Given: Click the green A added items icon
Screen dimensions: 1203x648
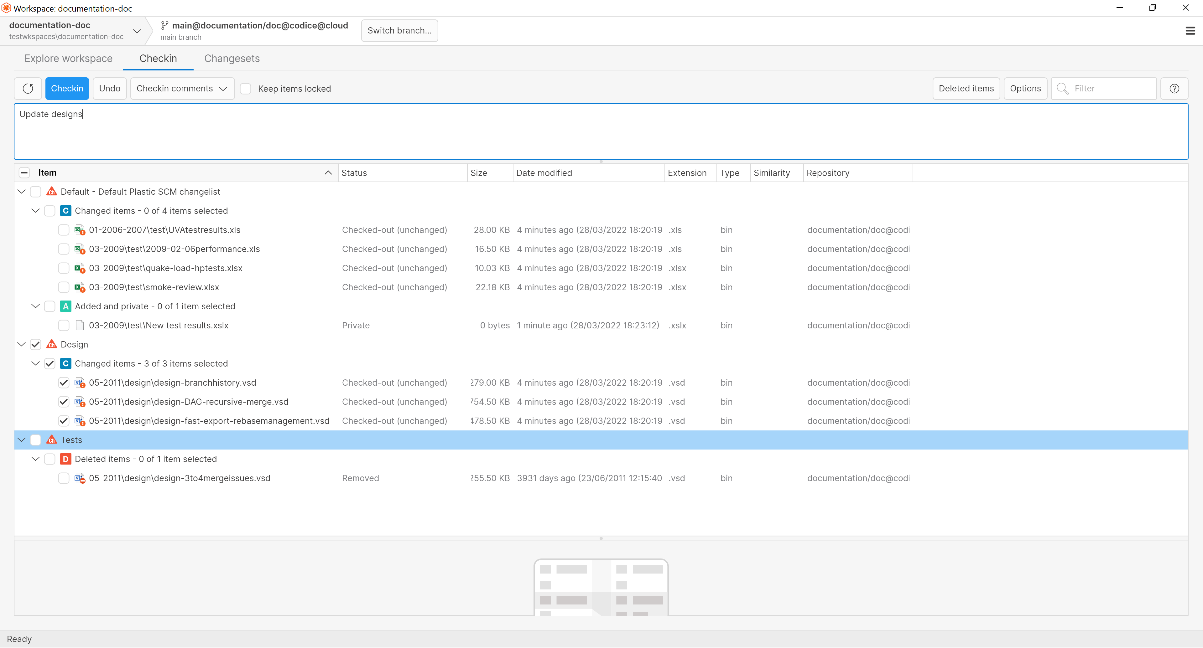Looking at the screenshot, I should [65, 306].
